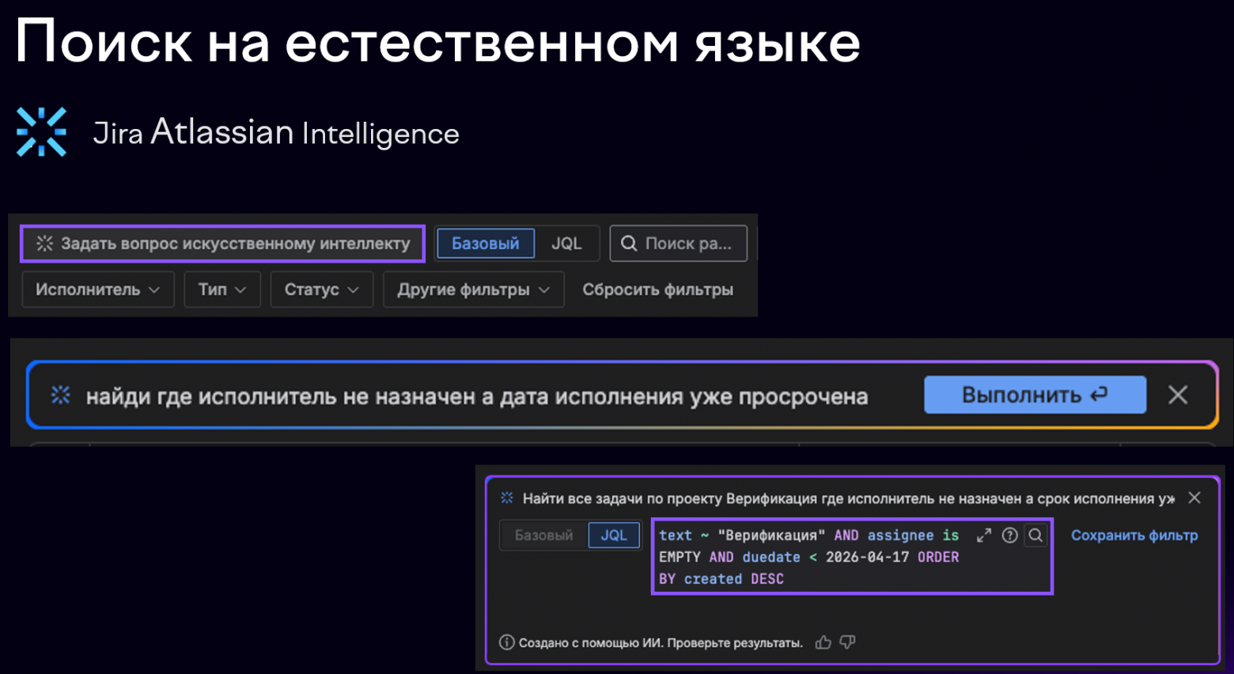
Task: Click the 'Поиск ра...' search field
Action: 678,244
